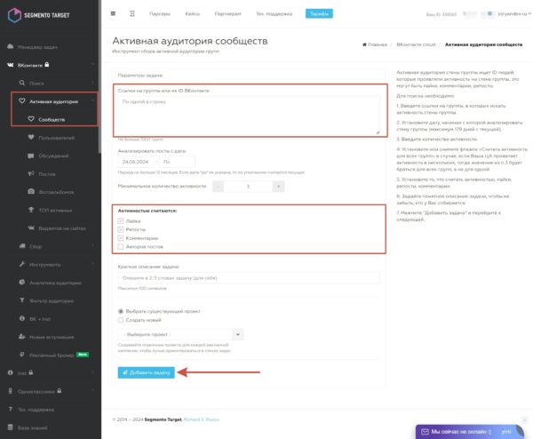Click Новые вступившие user icon
Screen dimensions: 533x439
(x=22, y=337)
